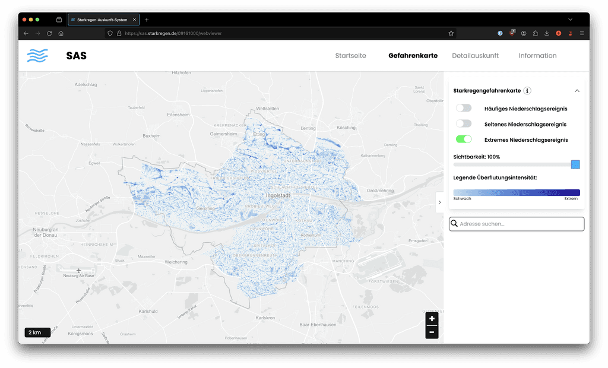
Task: Open a new tab with plus icon
Action: click(147, 20)
